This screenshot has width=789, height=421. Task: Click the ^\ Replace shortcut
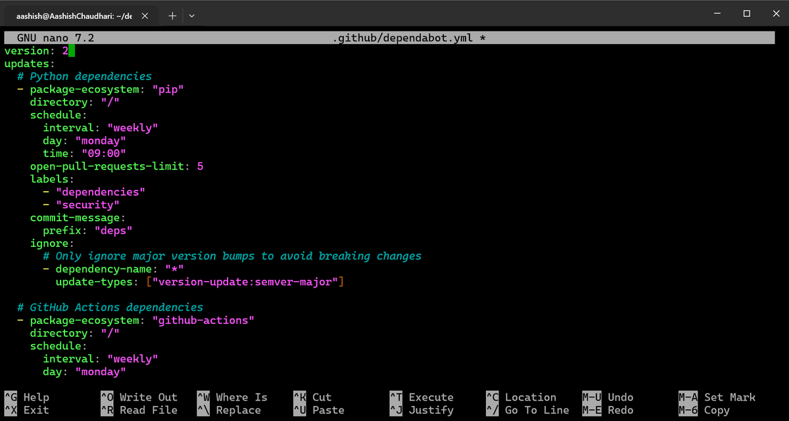coord(229,410)
